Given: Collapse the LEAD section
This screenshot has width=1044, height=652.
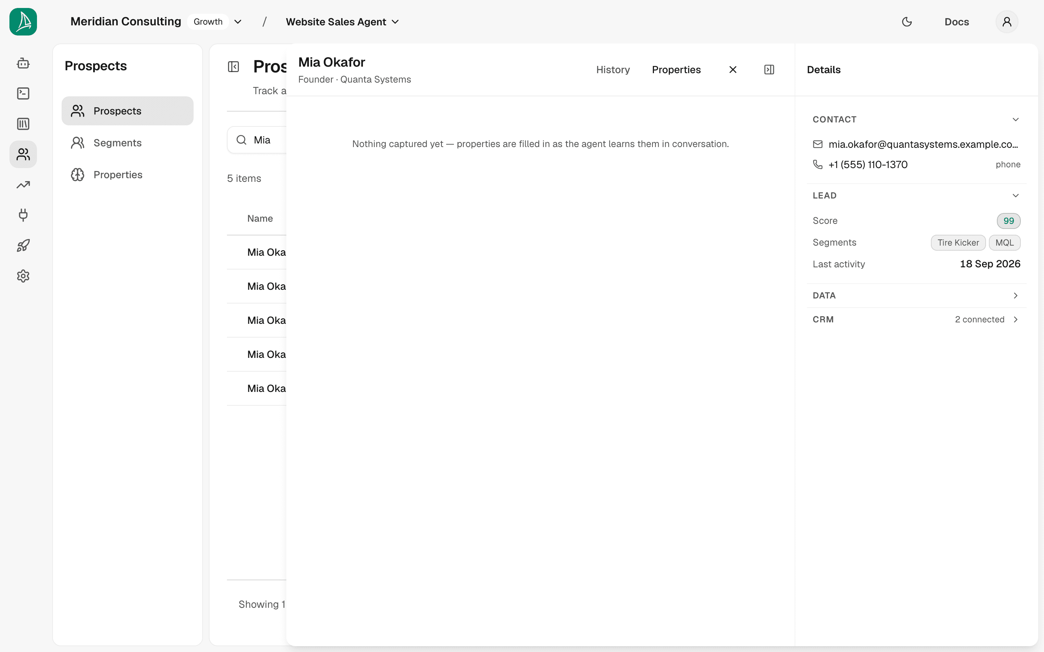Looking at the screenshot, I should (x=916, y=195).
